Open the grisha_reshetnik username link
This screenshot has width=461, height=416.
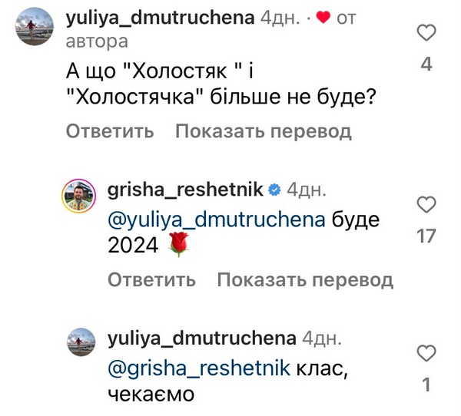(186, 189)
